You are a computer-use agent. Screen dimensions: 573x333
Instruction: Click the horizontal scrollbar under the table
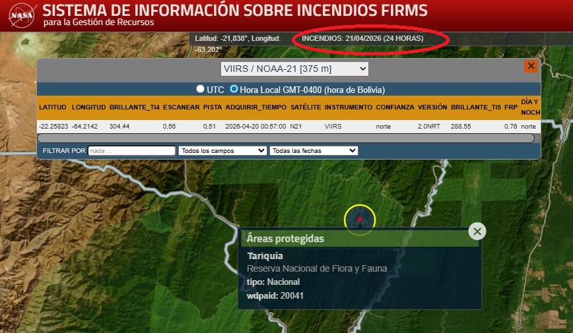(285, 138)
